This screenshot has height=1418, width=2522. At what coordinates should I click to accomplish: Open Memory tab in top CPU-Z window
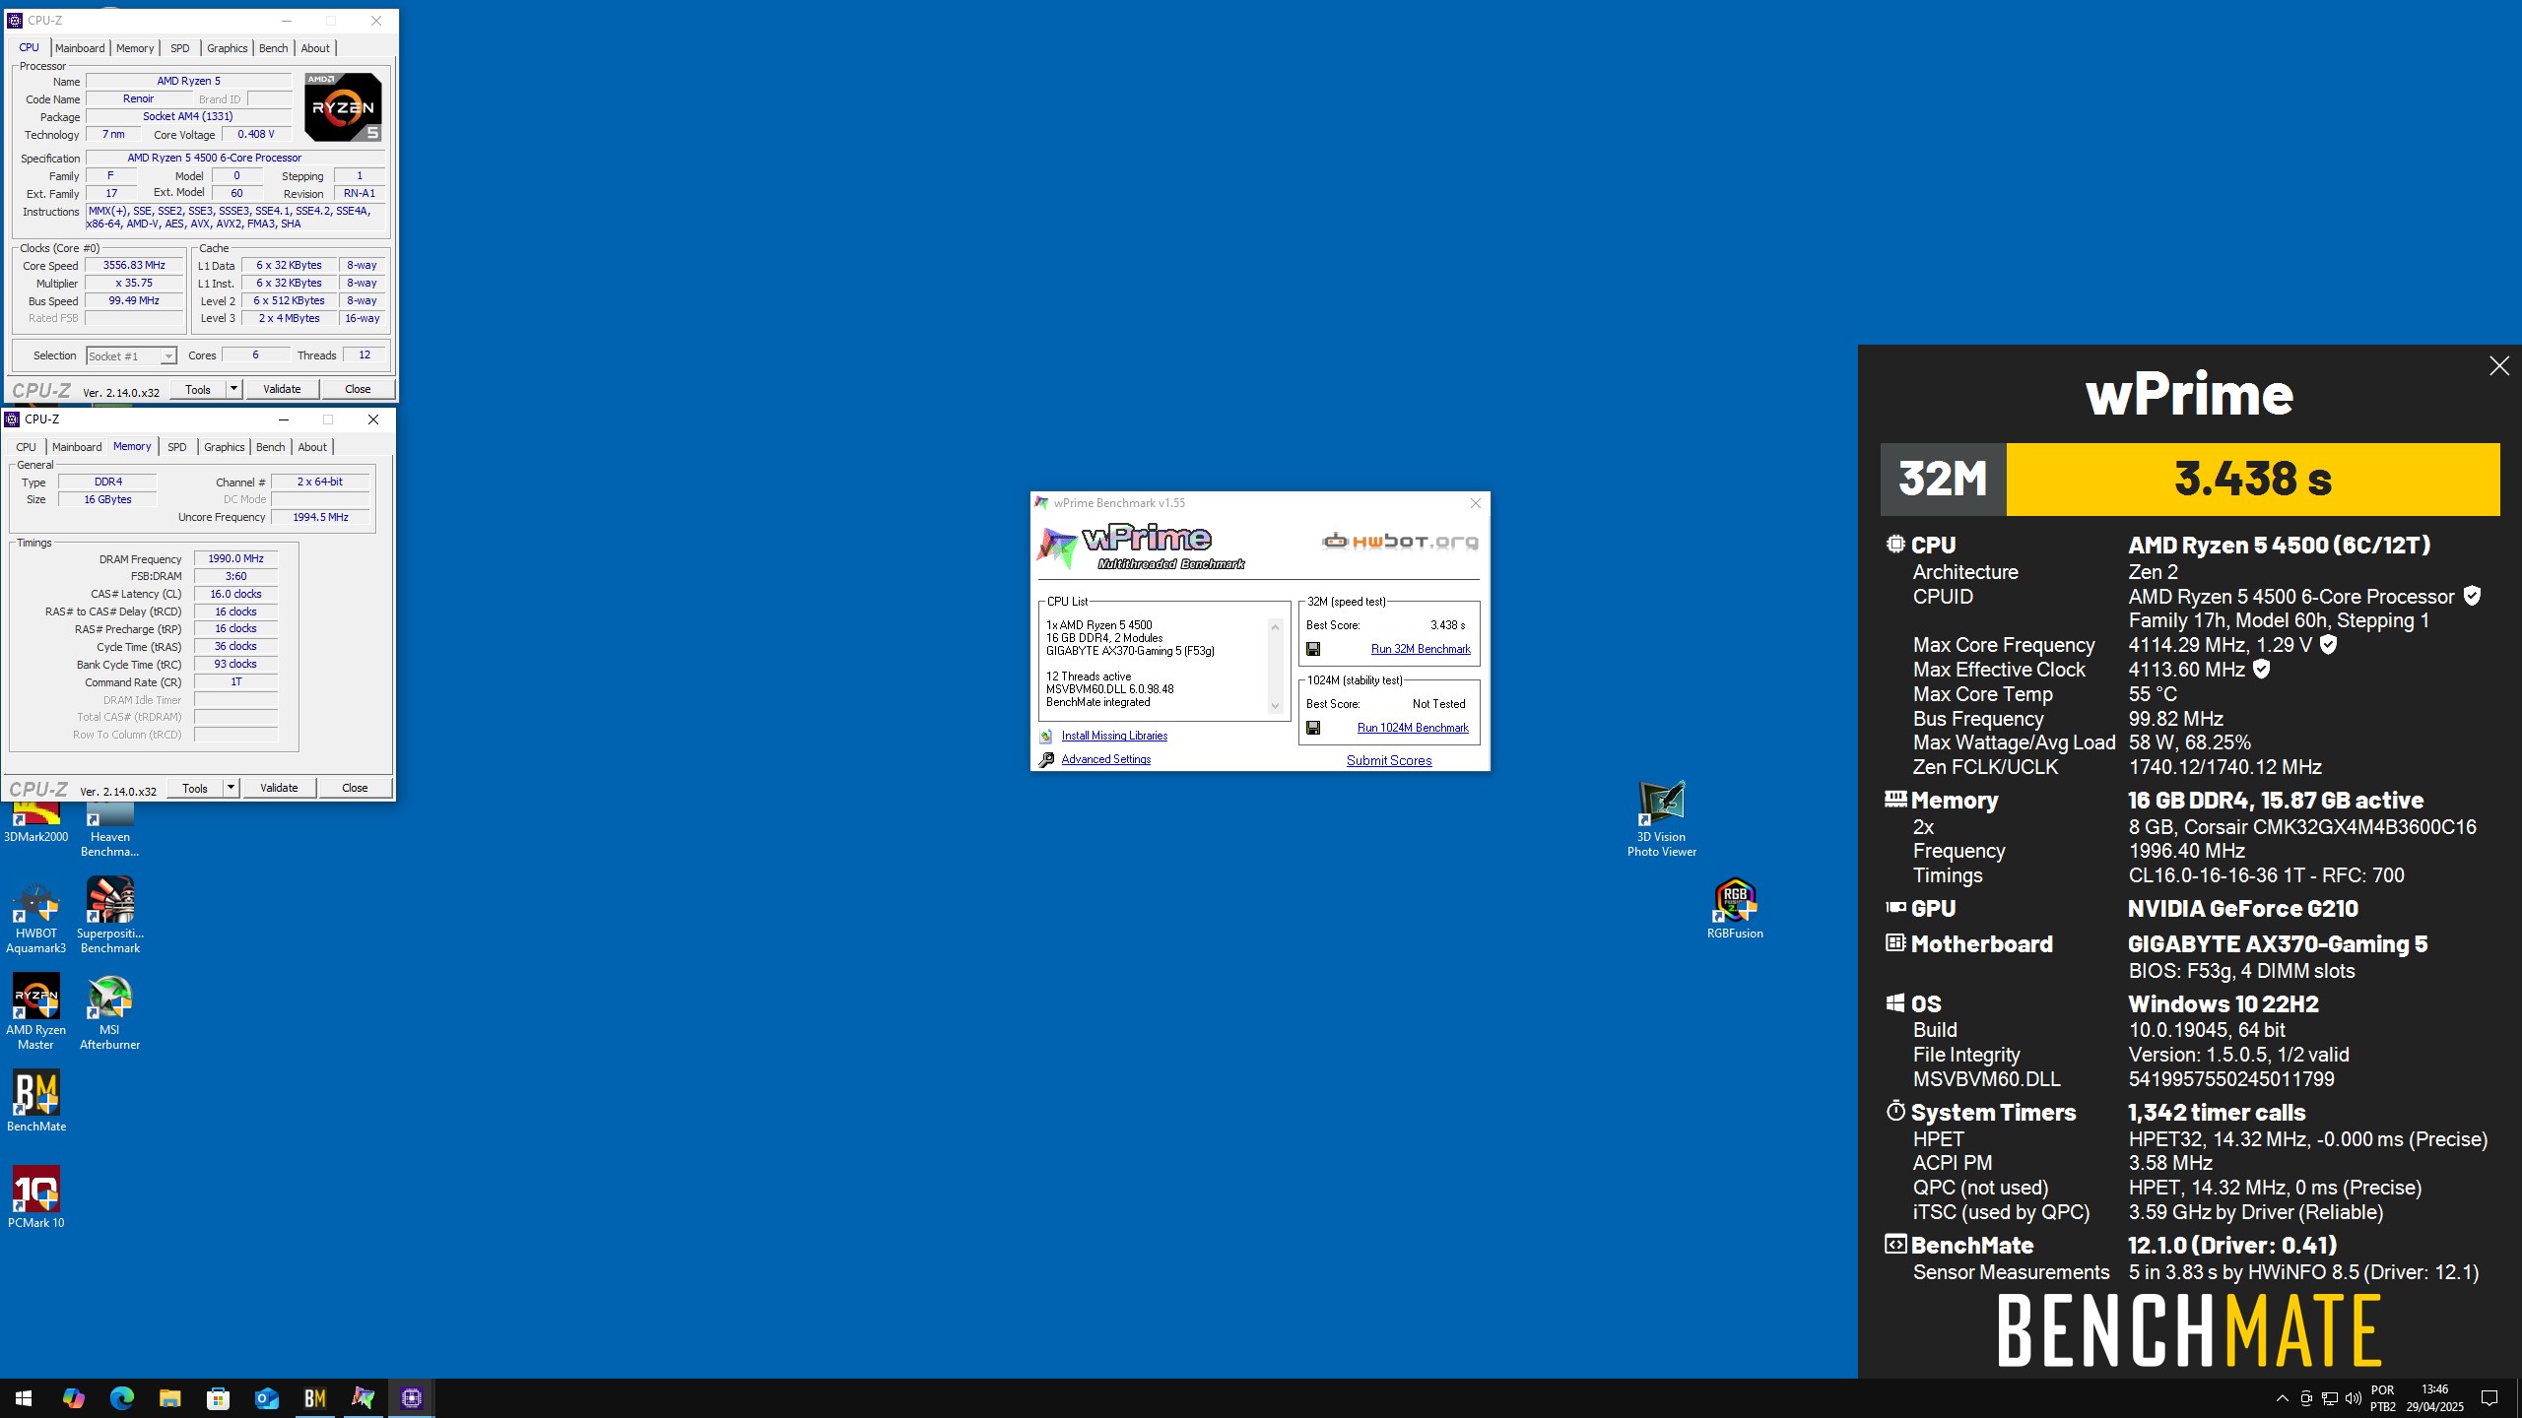(135, 48)
